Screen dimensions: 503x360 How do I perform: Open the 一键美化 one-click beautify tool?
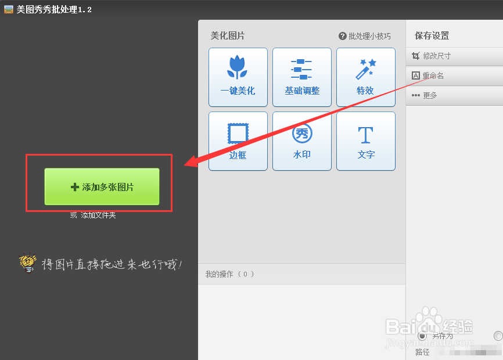point(238,77)
